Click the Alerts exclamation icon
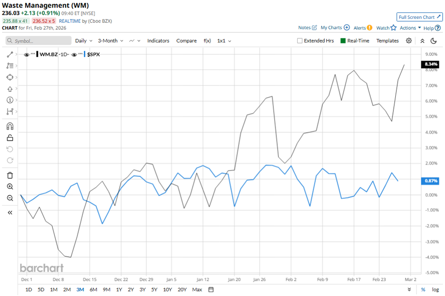The height and width of the screenshot is (296, 445). (x=369, y=27)
